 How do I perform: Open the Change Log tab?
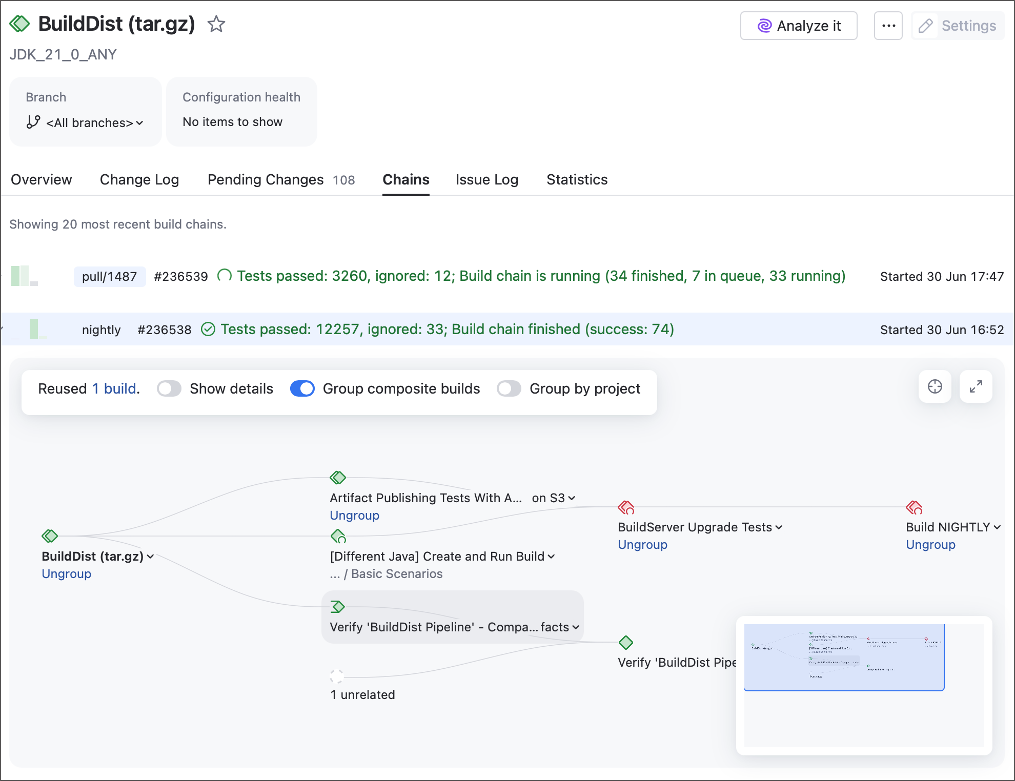139,179
